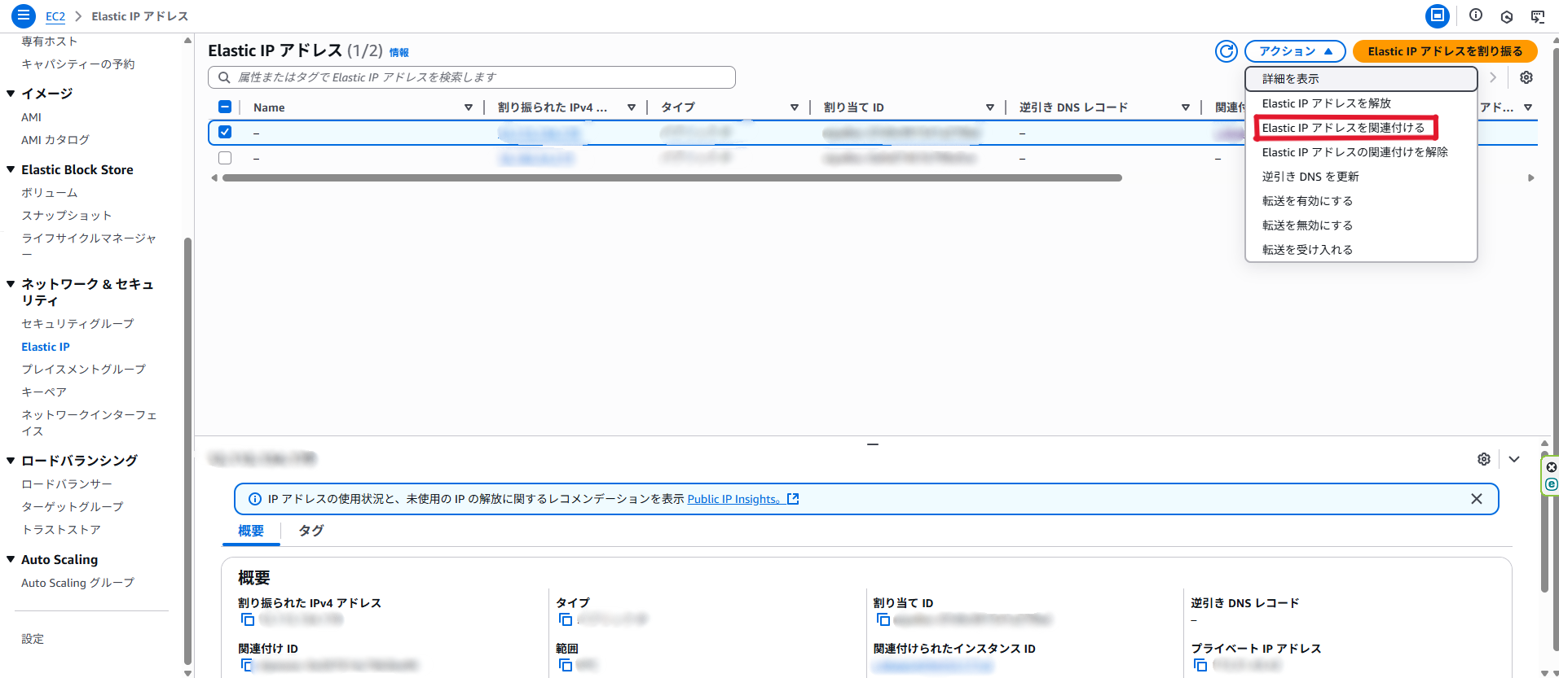Copy the allocation ID in summary
Image resolution: width=1559 pixels, height=678 pixels.
click(x=883, y=619)
